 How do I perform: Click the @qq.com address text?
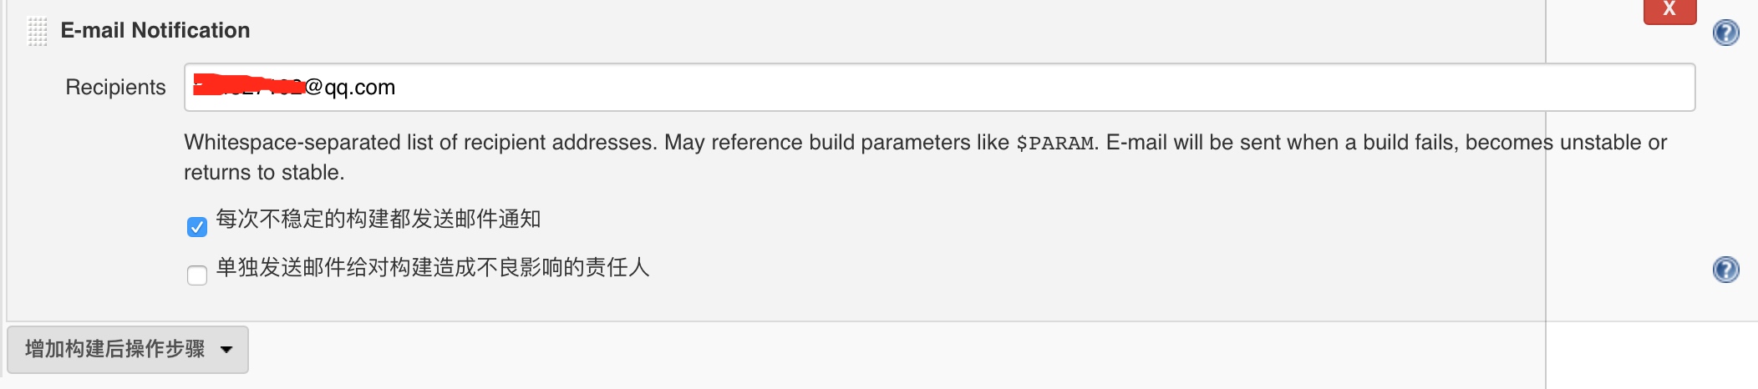[x=350, y=88]
